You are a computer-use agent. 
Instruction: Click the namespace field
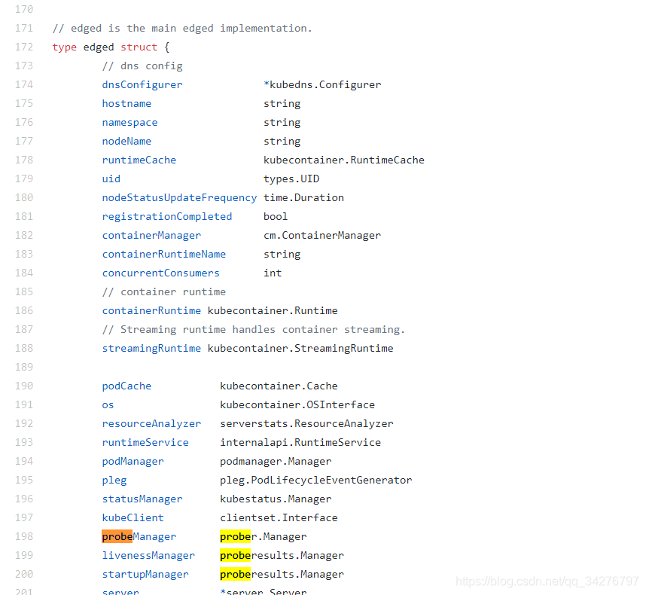tap(130, 122)
